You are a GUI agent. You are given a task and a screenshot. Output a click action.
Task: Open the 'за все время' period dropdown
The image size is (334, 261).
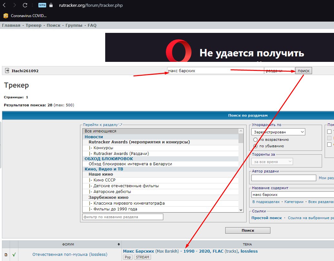[x=272, y=161]
